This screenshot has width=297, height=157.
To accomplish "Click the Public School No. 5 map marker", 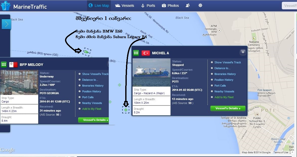I will [x=257, y=114].
